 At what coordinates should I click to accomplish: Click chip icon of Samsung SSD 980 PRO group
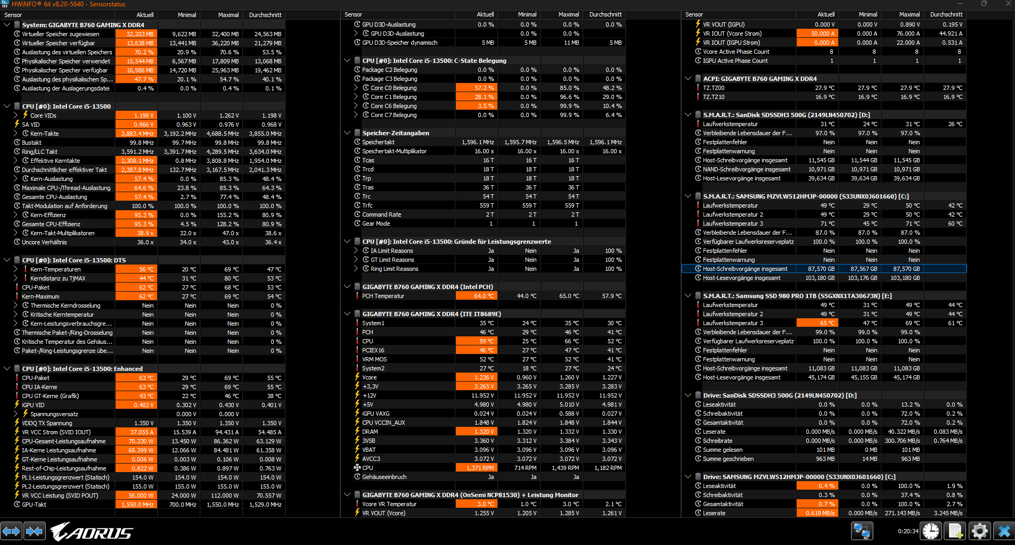(x=698, y=296)
